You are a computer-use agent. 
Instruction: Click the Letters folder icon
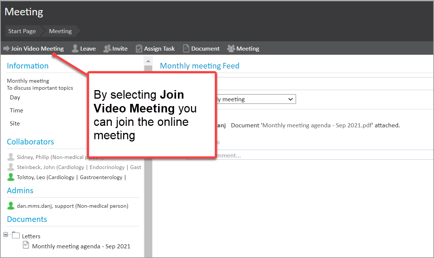tap(16, 235)
